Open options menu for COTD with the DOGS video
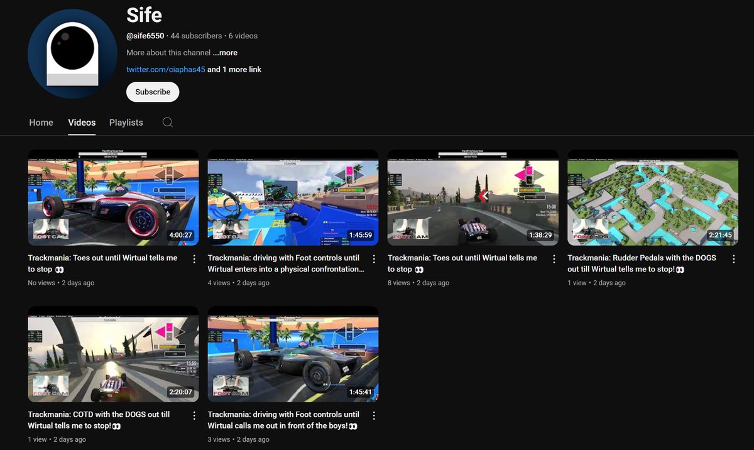This screenshot has width=754, height=450. (x=194, y=415)
